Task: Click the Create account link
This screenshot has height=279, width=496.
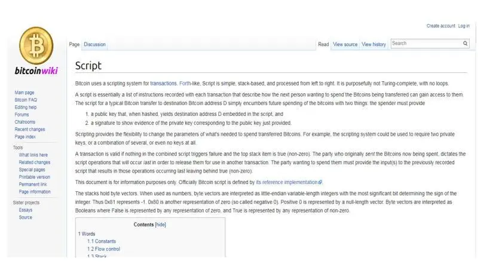Action: [440, 26]
